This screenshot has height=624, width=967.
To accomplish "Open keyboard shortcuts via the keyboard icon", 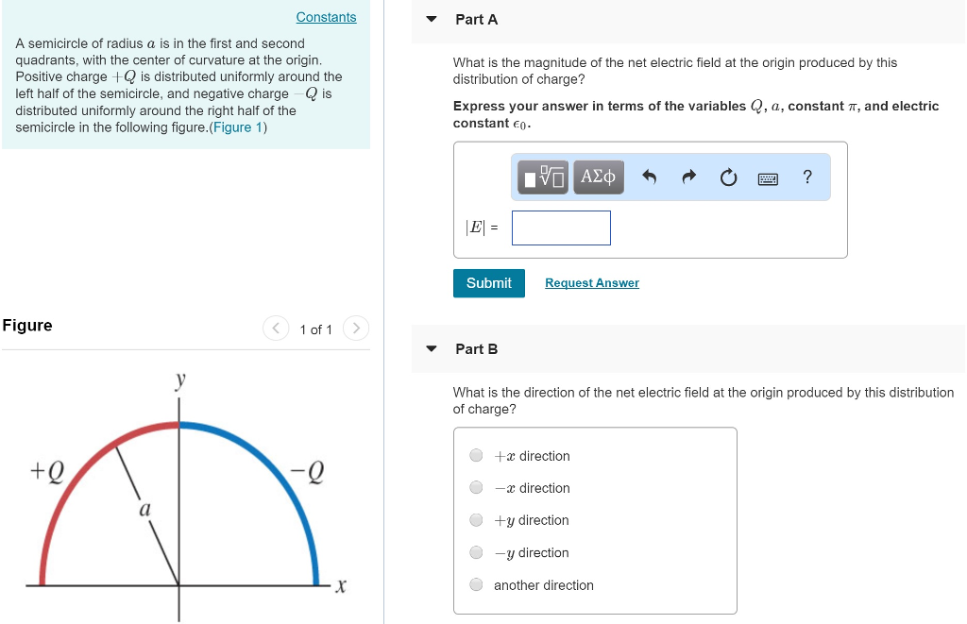I will (767, 177).
